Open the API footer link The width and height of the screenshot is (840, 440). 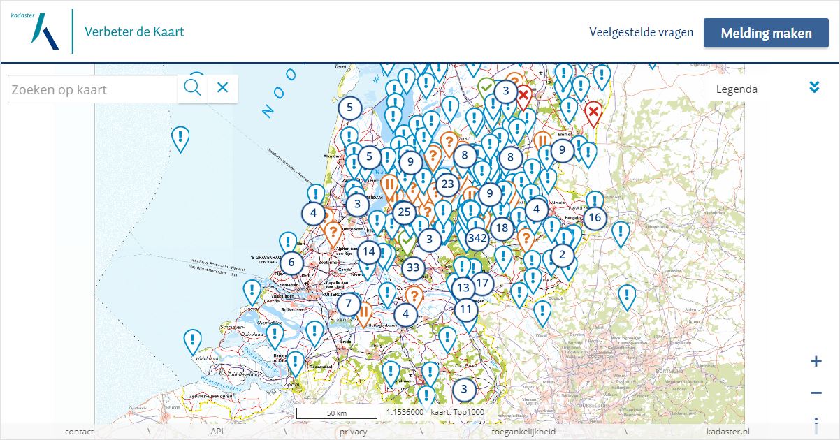[217, 432]
